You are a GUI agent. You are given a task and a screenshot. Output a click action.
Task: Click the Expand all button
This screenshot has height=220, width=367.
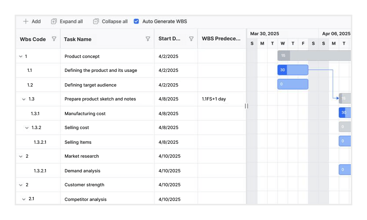click(67, 21)
